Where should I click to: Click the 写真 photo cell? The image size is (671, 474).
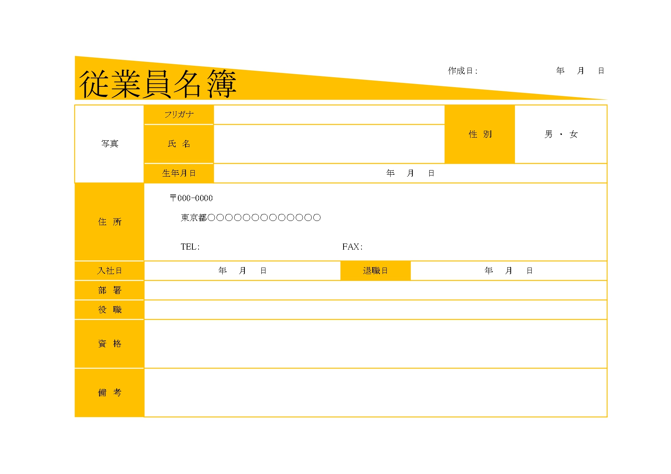pos(109,144)
